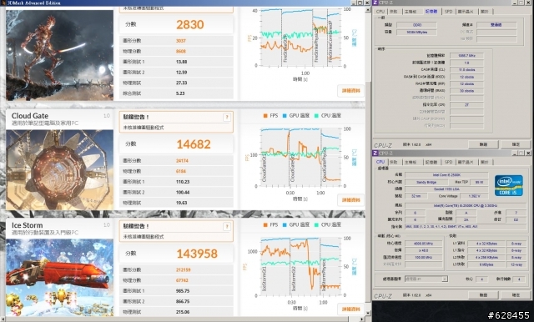Click 確定 button in the upper CPU-Z window
Image resolution: width=534 pixels, height=322 pixels.
pos(516,144)
